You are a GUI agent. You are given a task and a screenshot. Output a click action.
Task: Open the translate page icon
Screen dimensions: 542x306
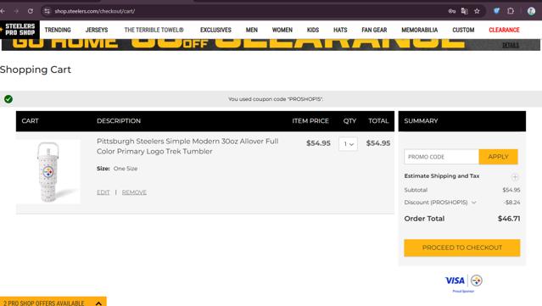tap(464, 11)
